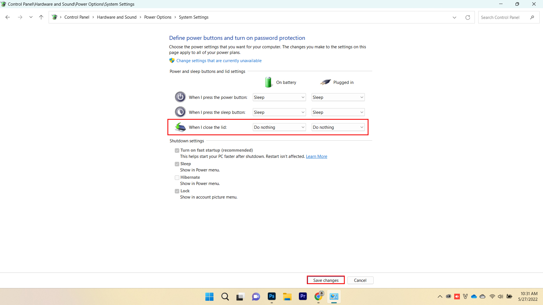Enable Hibernate in Power menu checkbox
The height and width of the screenshot is (305, 543).
[177, 177]
